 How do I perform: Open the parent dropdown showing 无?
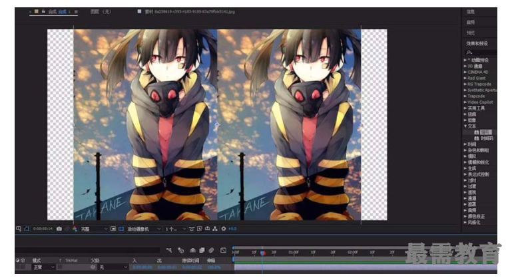tap(113, 267)
